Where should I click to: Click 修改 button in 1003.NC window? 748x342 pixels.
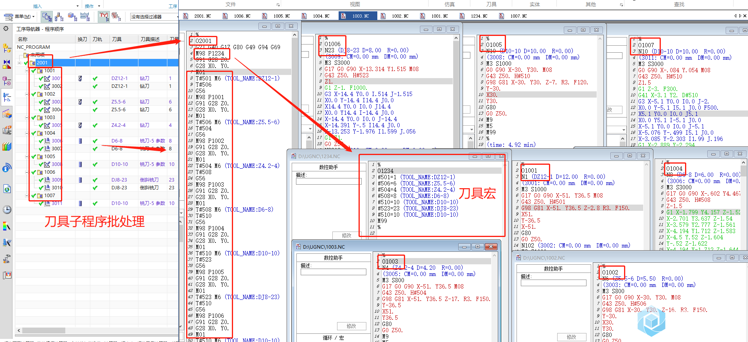click(352, 326)
